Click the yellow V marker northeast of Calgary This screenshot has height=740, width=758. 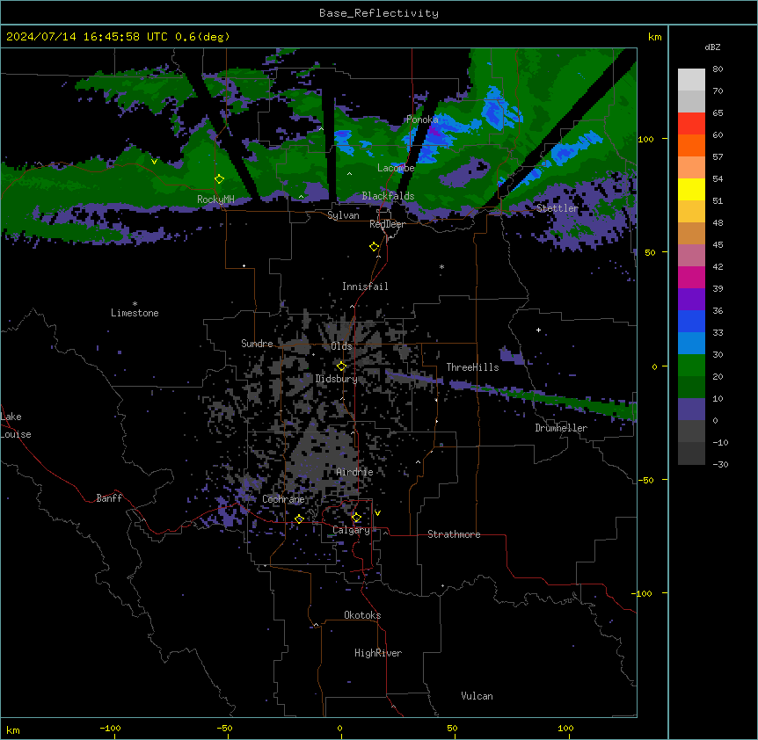(377, 513)
